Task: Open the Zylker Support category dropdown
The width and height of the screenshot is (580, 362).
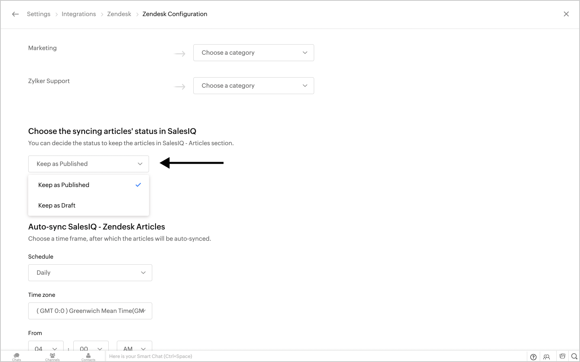Action: pyautogui.click(x=254, y=86)
